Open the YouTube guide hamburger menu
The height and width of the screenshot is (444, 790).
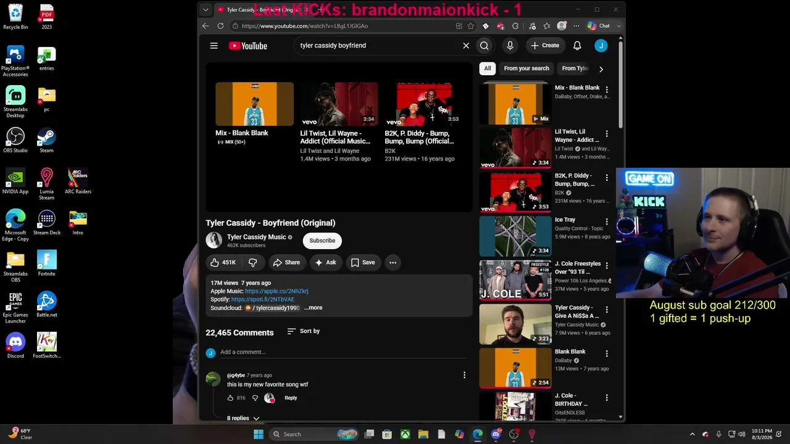click(x=214, y=46)
